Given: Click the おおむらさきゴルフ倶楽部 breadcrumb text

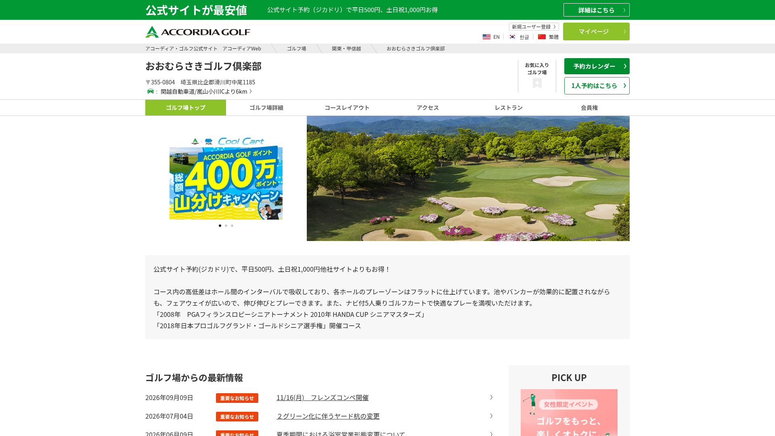Looking at the screenshot, I should click(416, 48).
